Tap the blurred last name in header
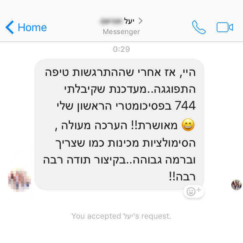 click(x=111, y=21)
